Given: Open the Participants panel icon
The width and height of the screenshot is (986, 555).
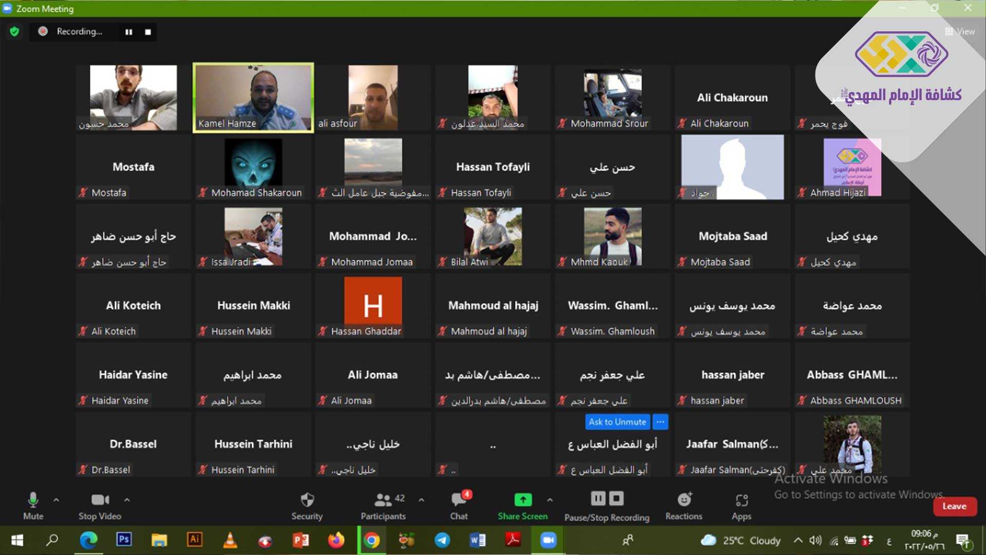Looking at the screenshot, I should coord(383,500).
